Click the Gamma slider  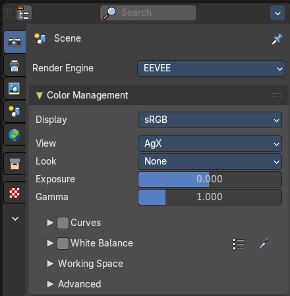(x=210, y=197)
